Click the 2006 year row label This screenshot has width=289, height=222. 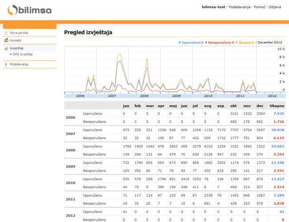pos(71,118)
